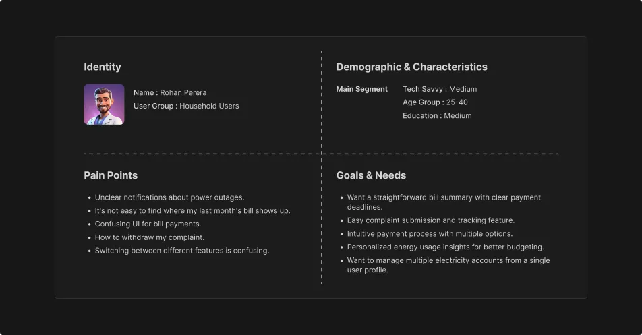Click the Tech Savvy Medium line
Image resolution: width=642 pixels, height=335 pixels.
pyautogui.click(x=440, y=89)
